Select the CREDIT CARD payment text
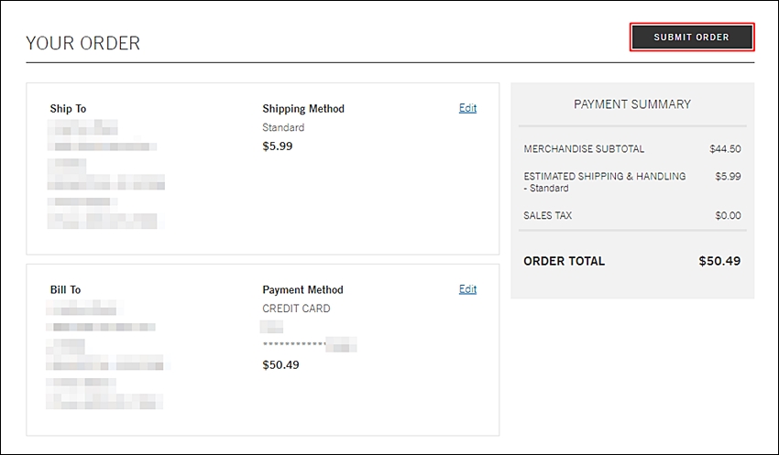Image resolution: width=779 pixels, height=455 pixels. click(x=296, y=309)
